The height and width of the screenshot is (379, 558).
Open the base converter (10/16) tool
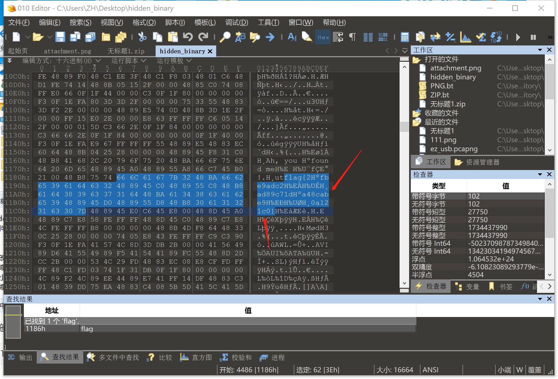(x=496, y=37)
